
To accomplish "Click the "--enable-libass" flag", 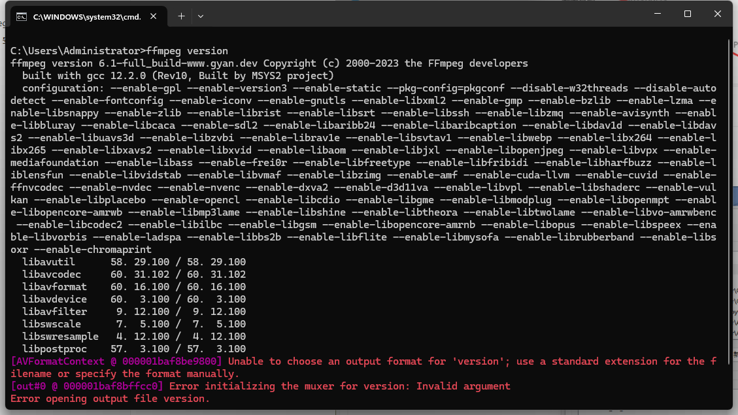I will [149, 163].
